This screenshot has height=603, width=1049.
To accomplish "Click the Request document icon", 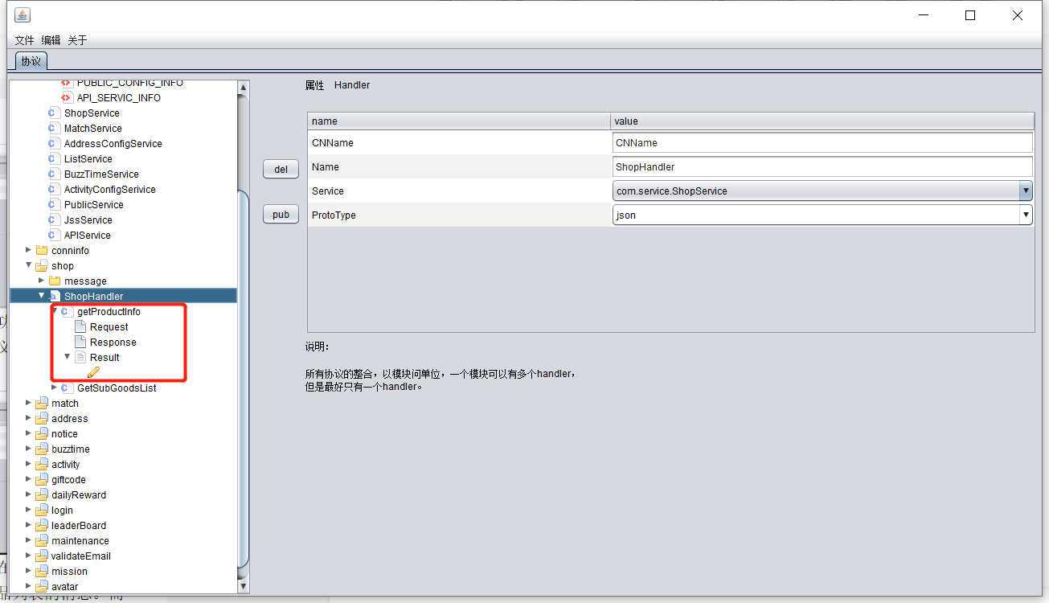I will 80,327.
